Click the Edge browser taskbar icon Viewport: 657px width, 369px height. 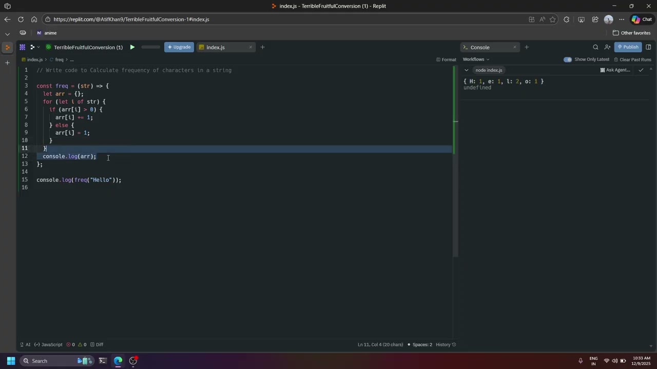click(x=118, y=361)
